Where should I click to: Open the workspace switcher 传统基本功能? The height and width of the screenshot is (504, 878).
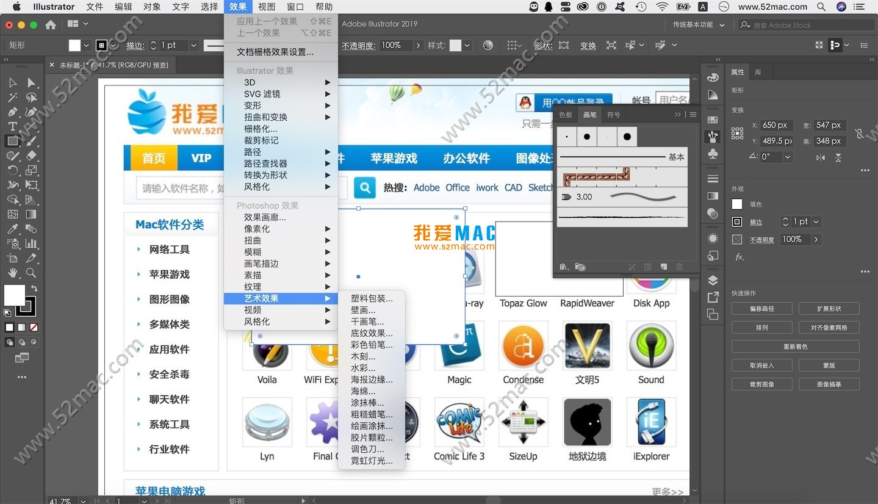[699, 24]
